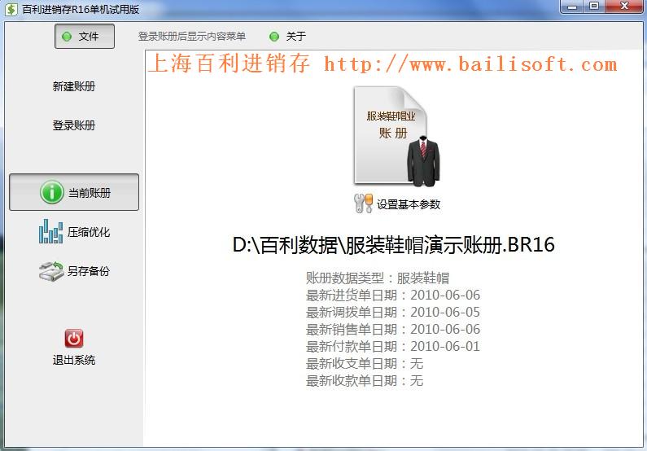This screenshot has height=451, width=647.
Task: Click the green dot beside 关于
Action: tap(274, 37)
